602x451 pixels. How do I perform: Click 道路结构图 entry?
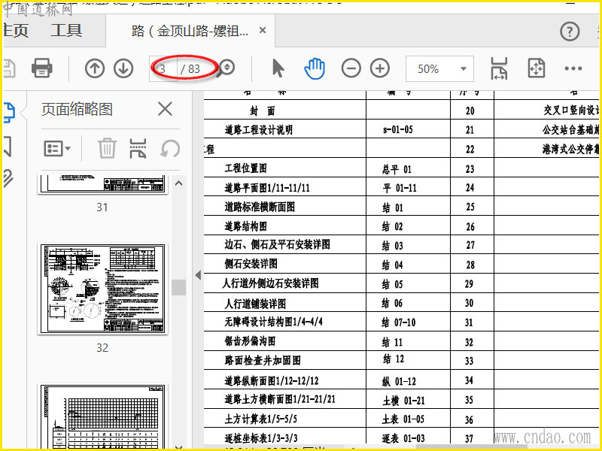coord(246,226)
